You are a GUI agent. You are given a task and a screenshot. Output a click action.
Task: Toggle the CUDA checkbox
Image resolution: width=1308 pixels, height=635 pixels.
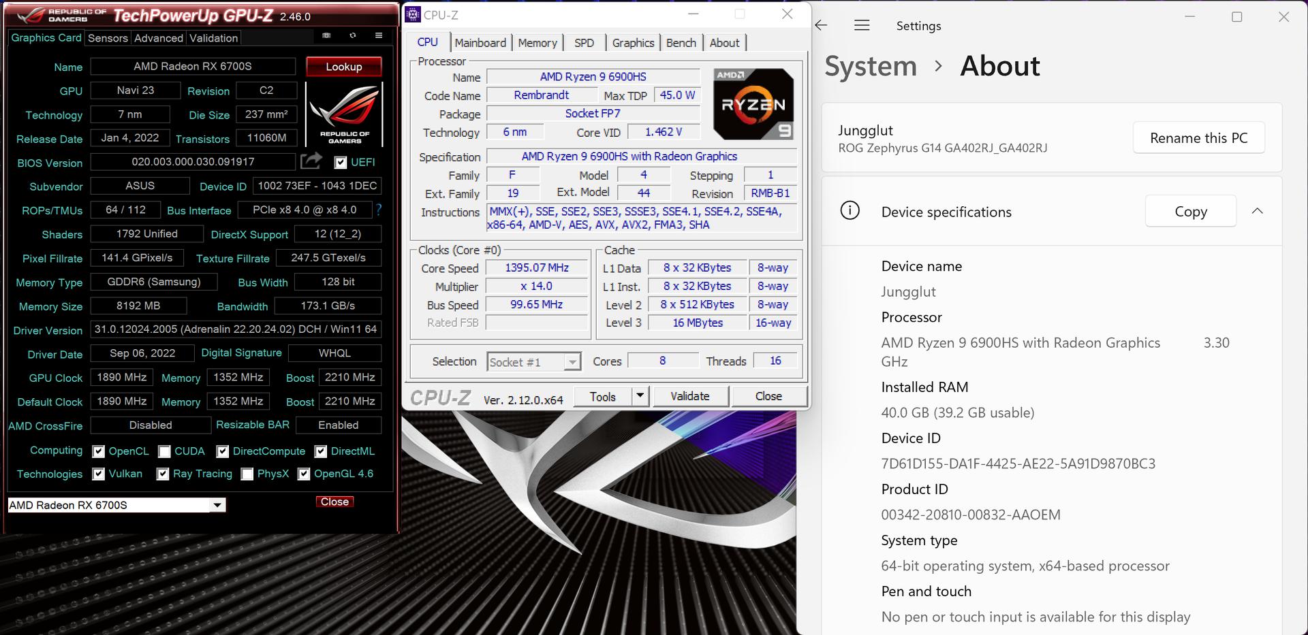[x=164, y=451]
